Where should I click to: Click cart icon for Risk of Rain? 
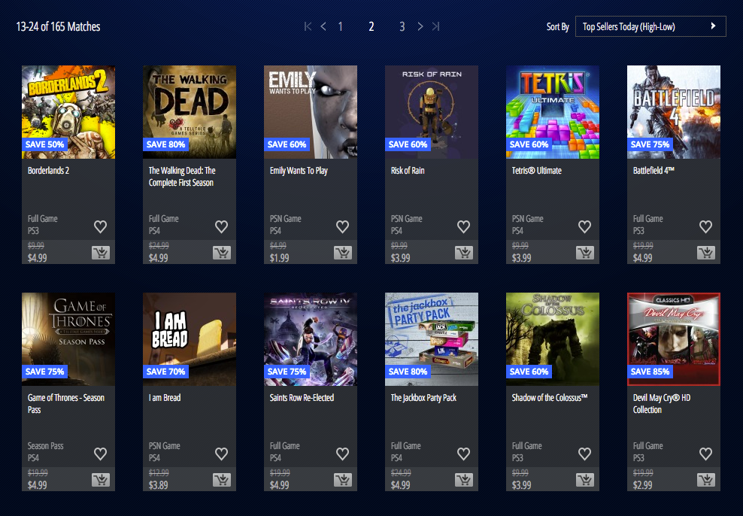coord(464,253)
